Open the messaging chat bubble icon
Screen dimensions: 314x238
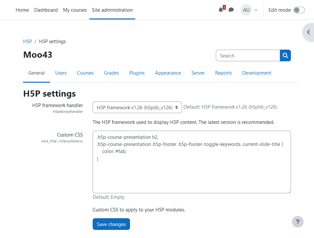coord(231,10)
